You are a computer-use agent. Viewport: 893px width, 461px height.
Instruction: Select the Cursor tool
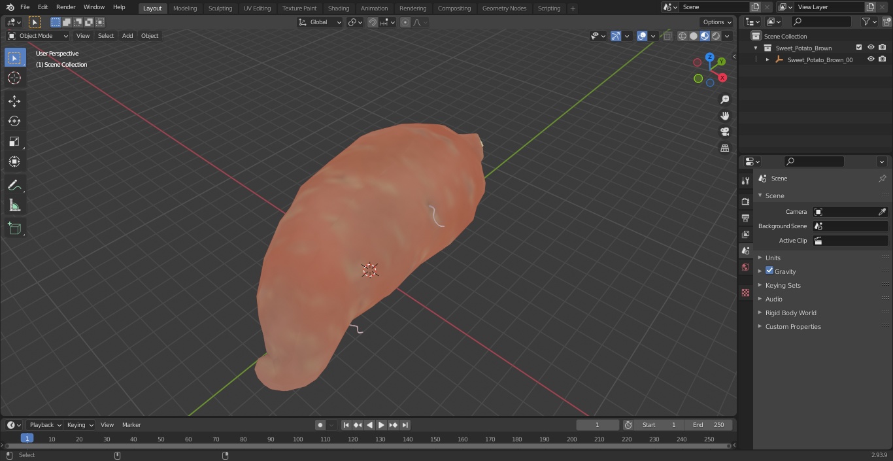click(14, 78)
